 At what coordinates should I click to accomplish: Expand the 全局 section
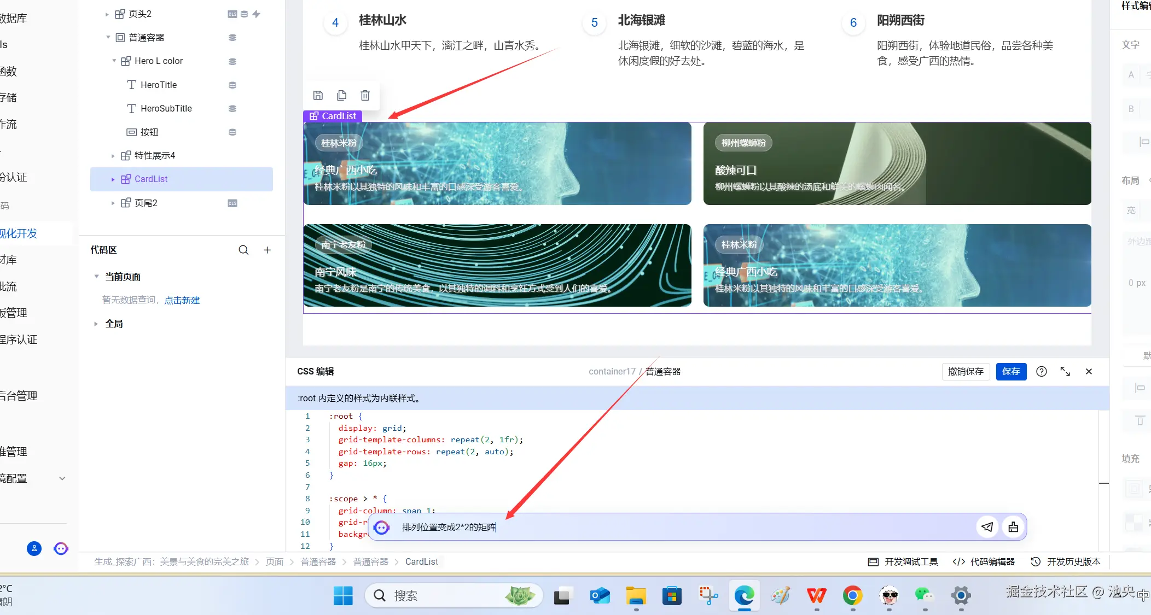96,324
